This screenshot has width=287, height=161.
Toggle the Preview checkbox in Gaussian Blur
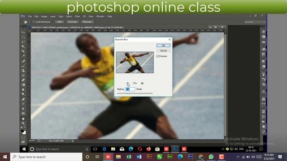click(157, 56)
